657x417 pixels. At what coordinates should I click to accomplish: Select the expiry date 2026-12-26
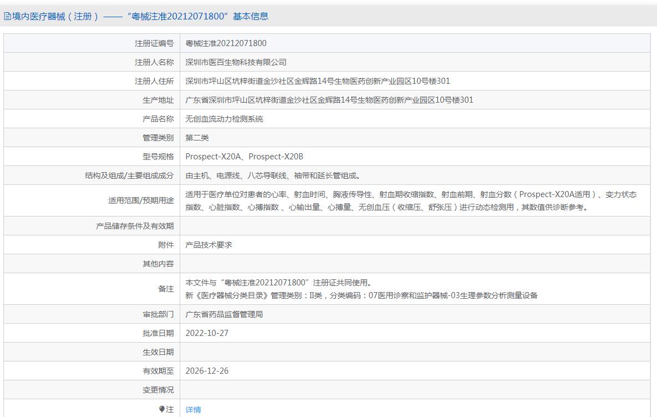pos(207,371)
